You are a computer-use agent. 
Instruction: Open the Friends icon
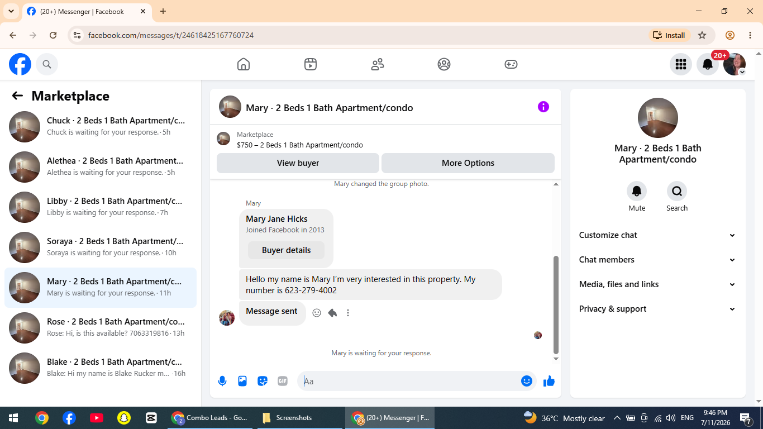coord(378,64)
